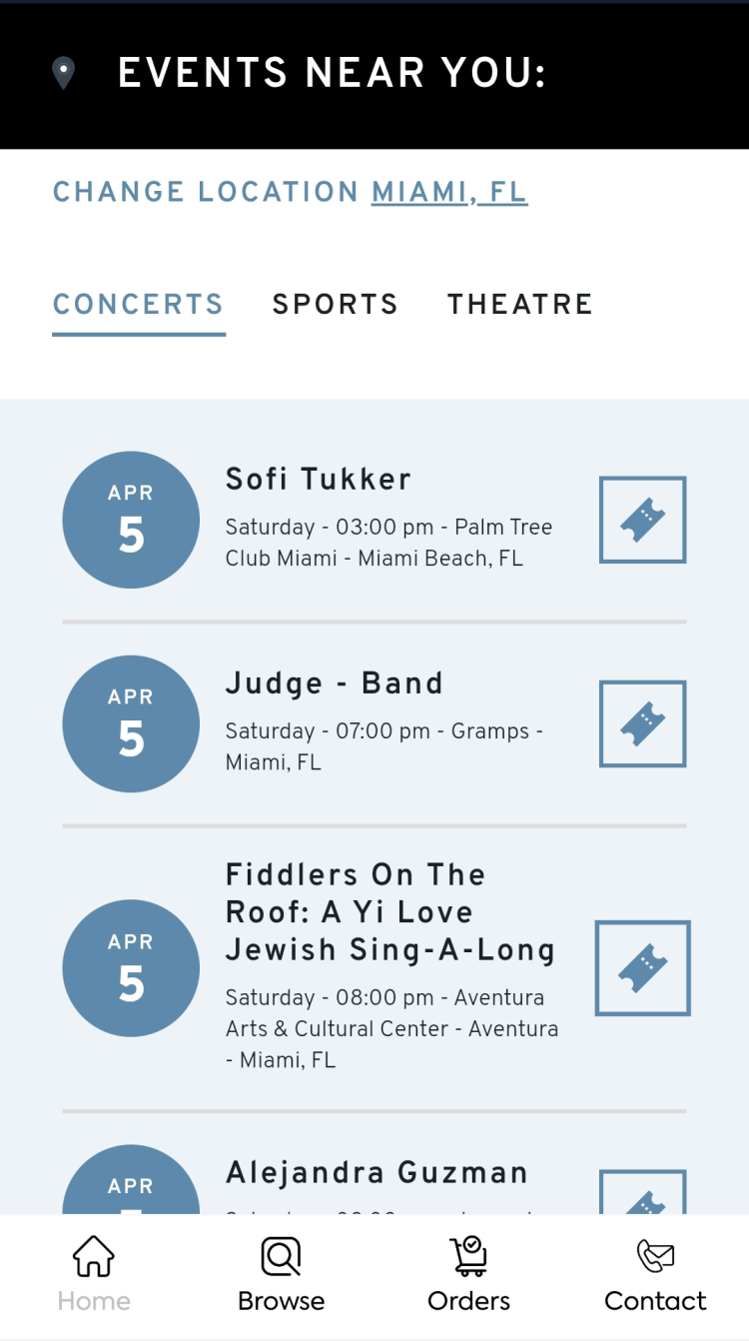Open Fiddlers On The Roof event title

coord(389,912)
